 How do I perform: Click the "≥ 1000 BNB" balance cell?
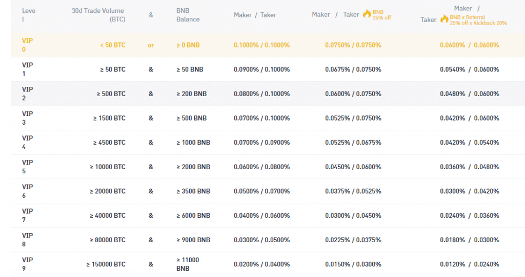pyautogui.click(x=193, y=143)
